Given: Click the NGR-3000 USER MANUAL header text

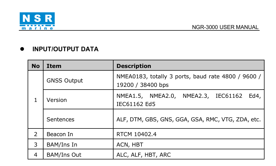Looking at the screenshot, I should pyautogui.click(x=225, y=27).
